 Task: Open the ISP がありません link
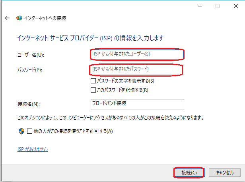click(x=33, y=149)
